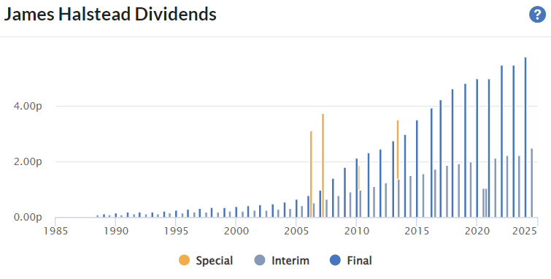Click the 2000 x-axis label
551x279 pixels.
click(236, 231)
